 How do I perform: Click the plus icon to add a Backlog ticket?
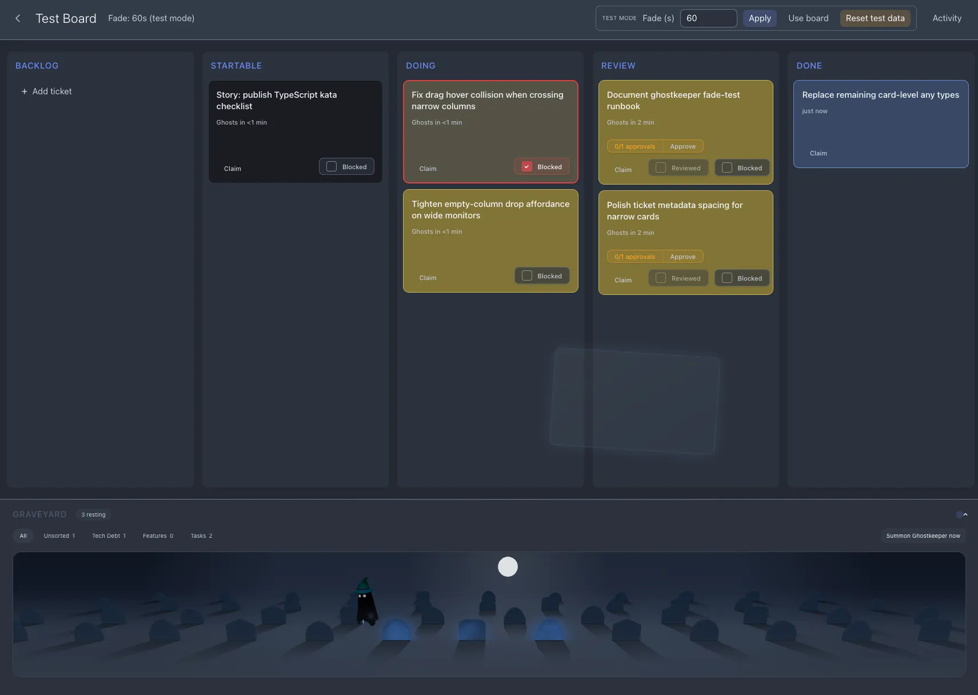[x=25, y=91]
